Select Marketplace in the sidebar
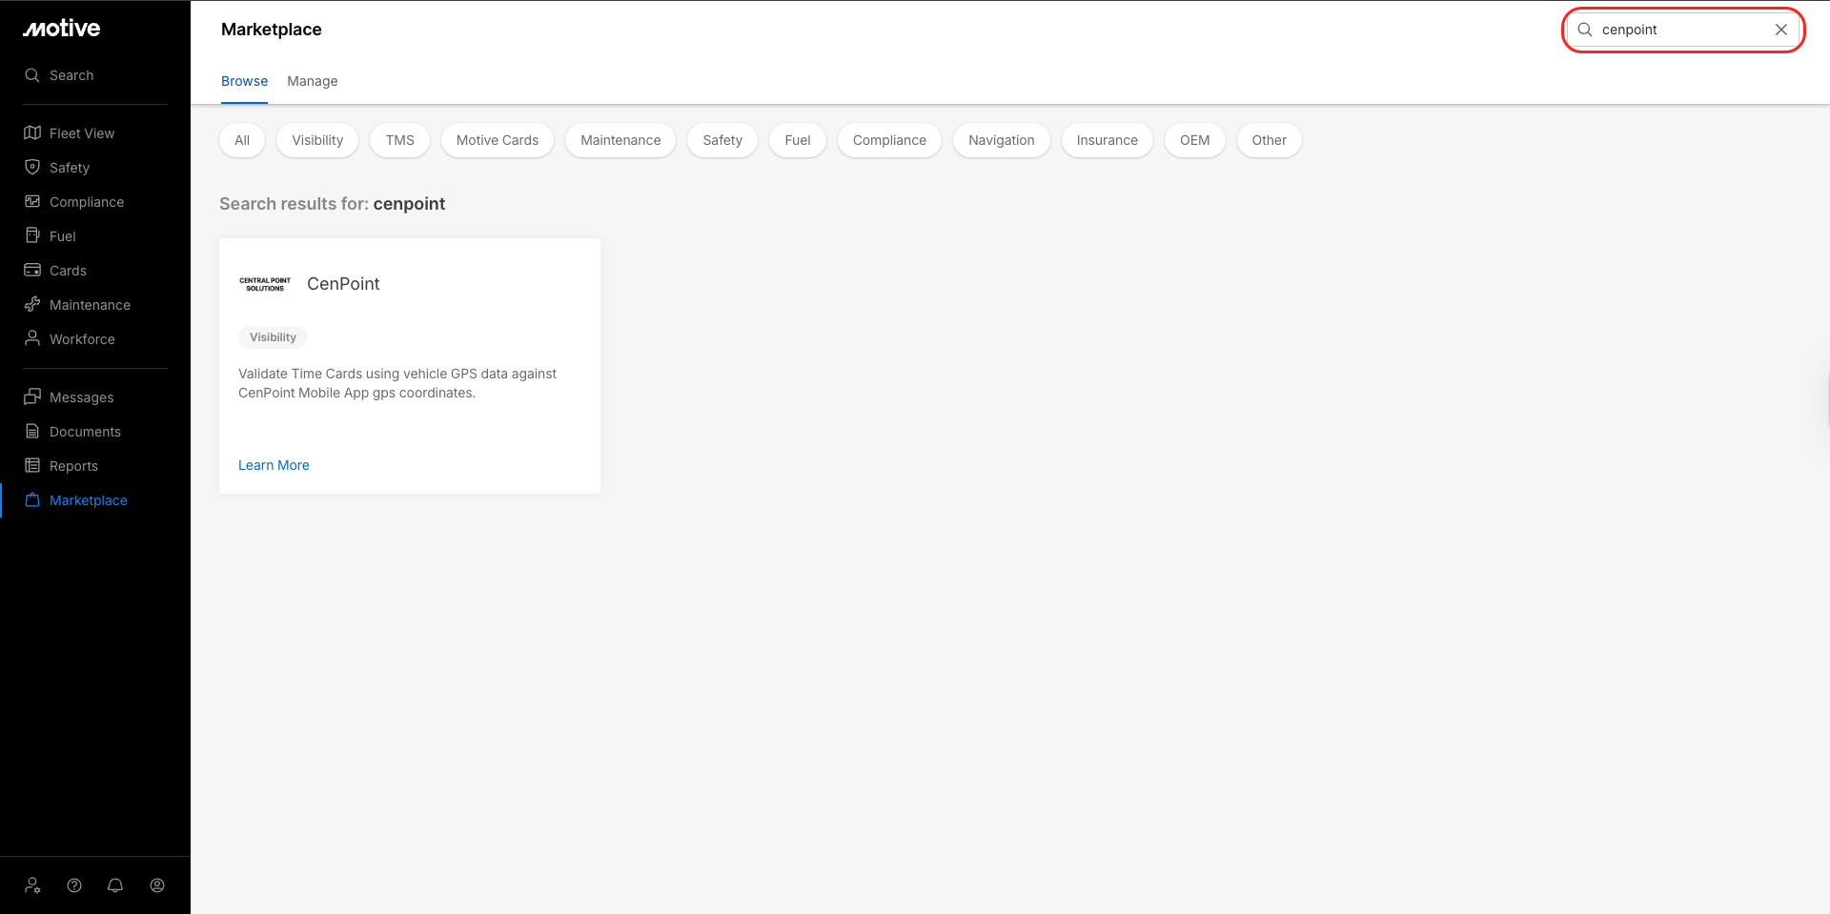 click(89, 500)
